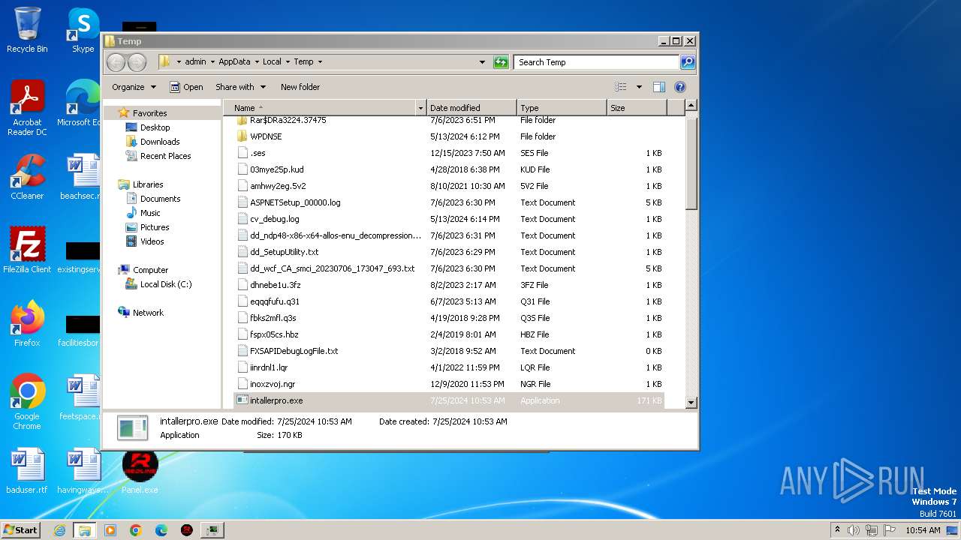Open the view options dropdown arrow
The height and width of the screenshot is (540, 961).
[639, 87]
